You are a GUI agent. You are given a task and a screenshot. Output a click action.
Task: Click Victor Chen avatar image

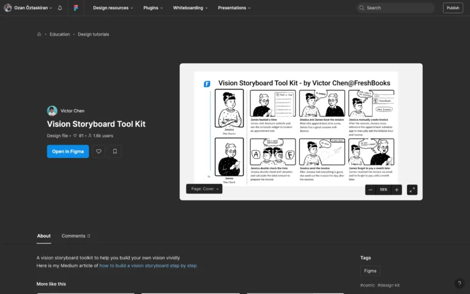[x=52, y=111]
